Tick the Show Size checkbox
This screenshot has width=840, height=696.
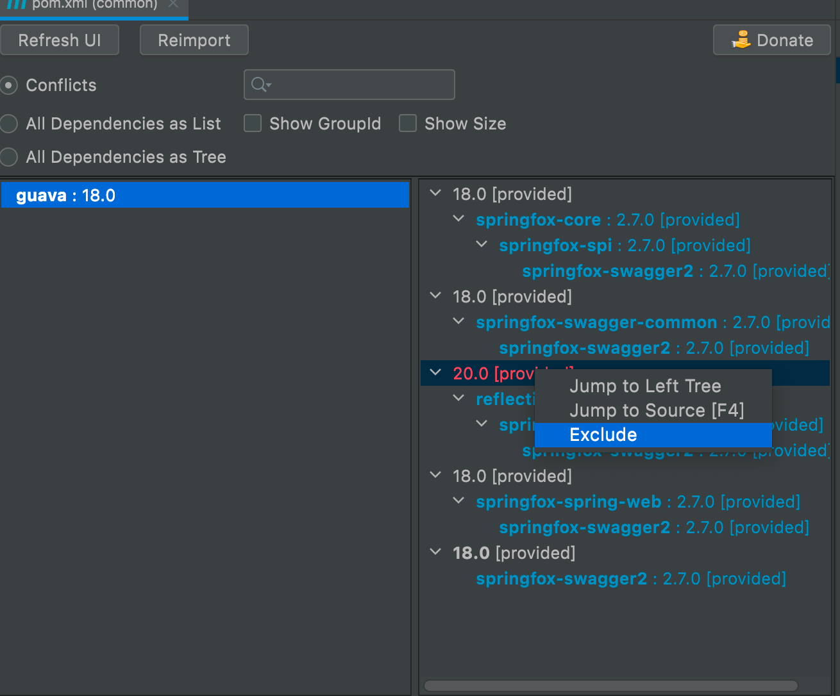pos(408,123)
